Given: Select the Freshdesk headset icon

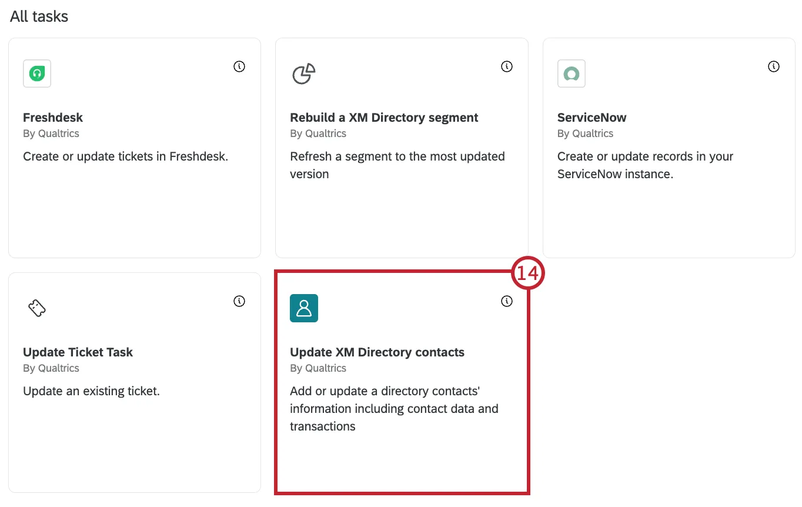Looking at the screenshot, I should click(36, 73).
